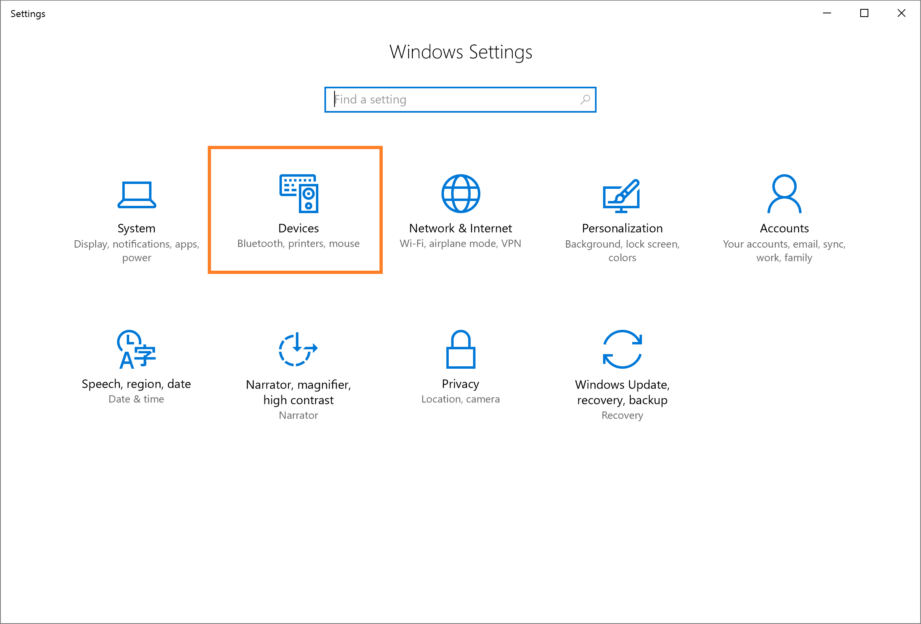
Task: Open the System laptop icon
Action: point(136,194)
